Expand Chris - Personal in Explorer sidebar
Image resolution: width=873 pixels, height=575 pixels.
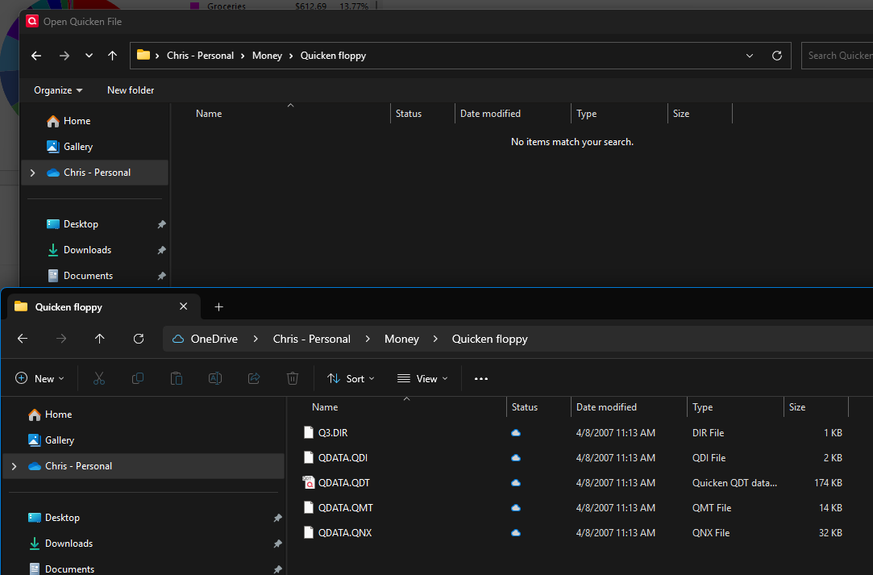click(x=14, y=466)
